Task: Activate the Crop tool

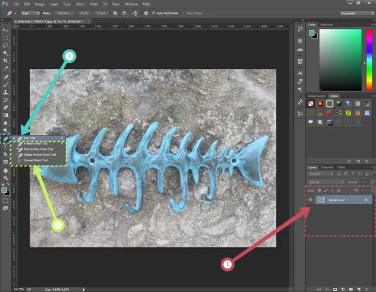Action: click(5, 61)
